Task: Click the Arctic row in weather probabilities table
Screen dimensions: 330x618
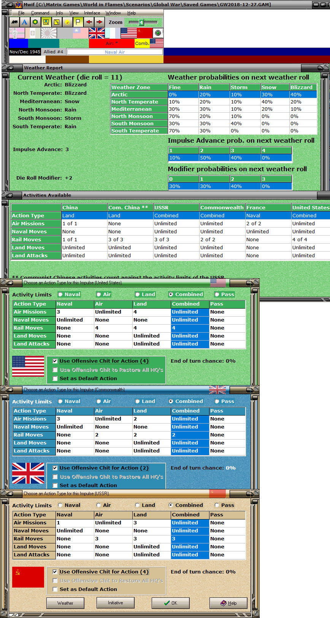Action: coord(214,94)
